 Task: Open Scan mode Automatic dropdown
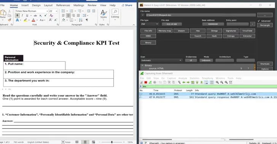161,60
